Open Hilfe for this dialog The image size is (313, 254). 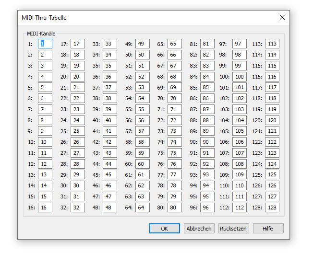tap(268, 228)
